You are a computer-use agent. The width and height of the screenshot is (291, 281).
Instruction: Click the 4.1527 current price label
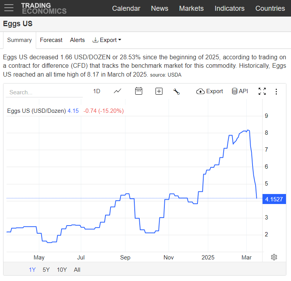(x=274, y=199)
